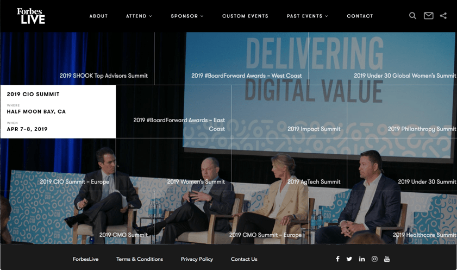
Task: Click the search magnifier icon
Action: coord(412,16)
